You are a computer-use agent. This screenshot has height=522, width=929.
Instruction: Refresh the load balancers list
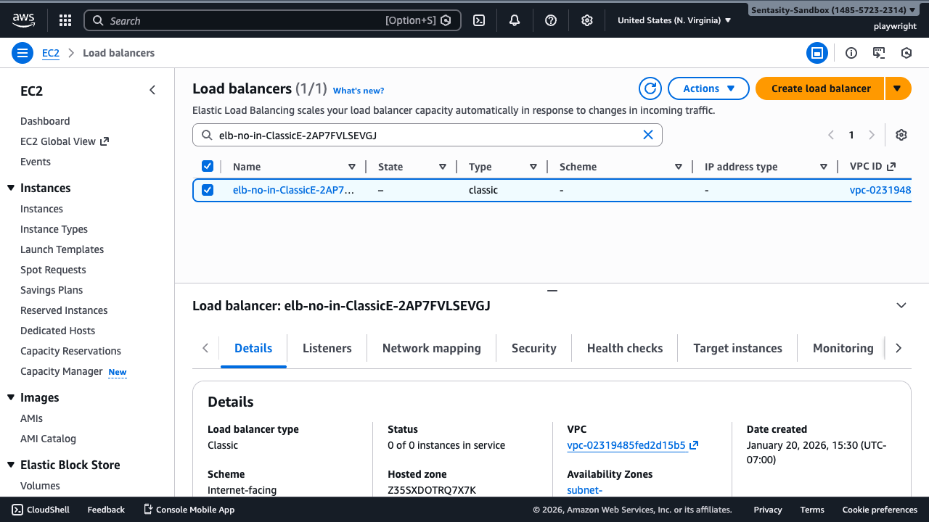tap(650, 88)
